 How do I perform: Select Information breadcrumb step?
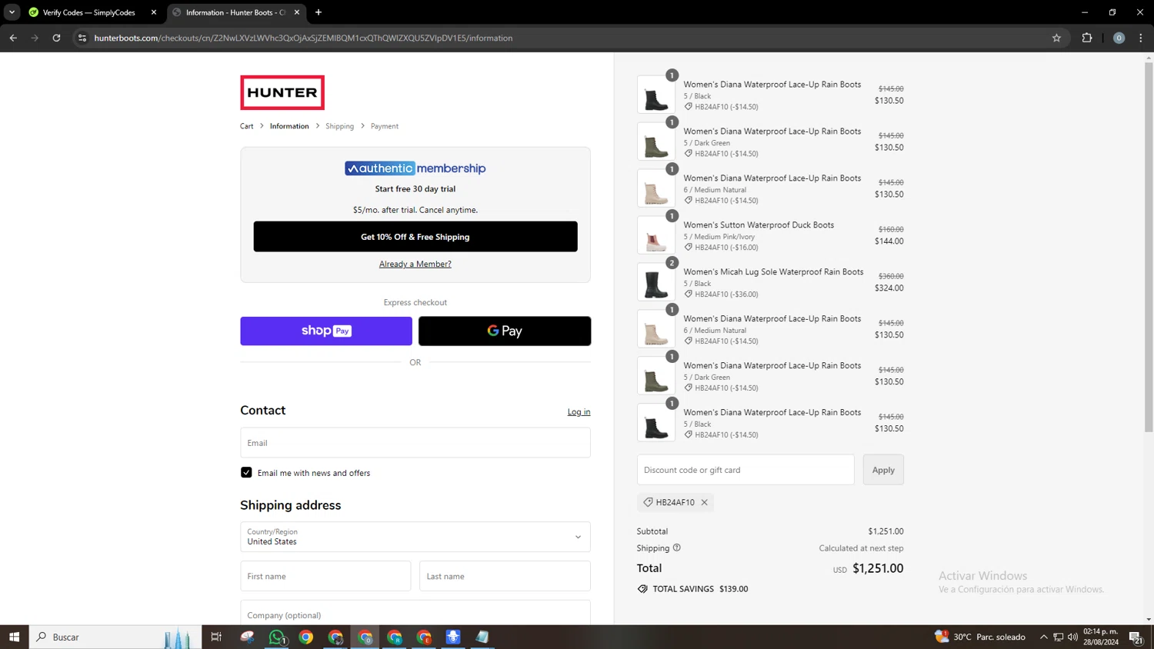289,126
